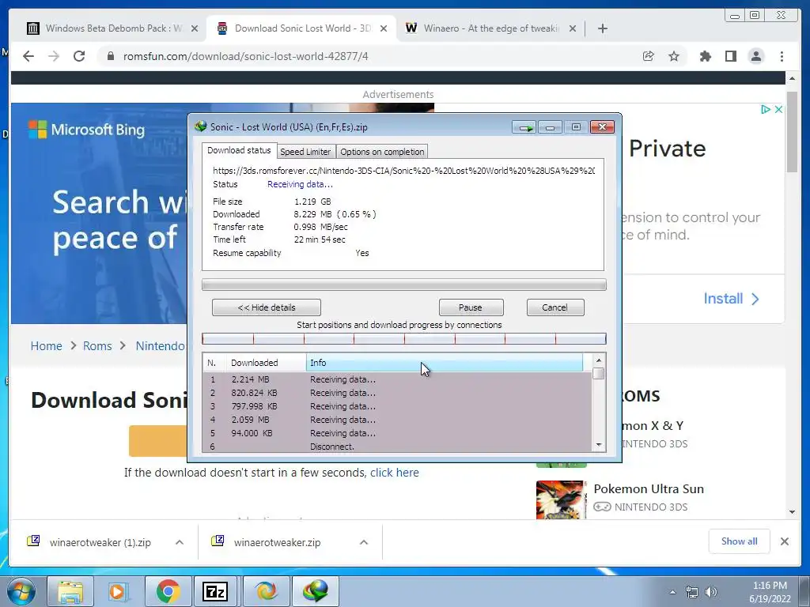Open the Chrome extensions puzzle icon

(x=705, y=56)
